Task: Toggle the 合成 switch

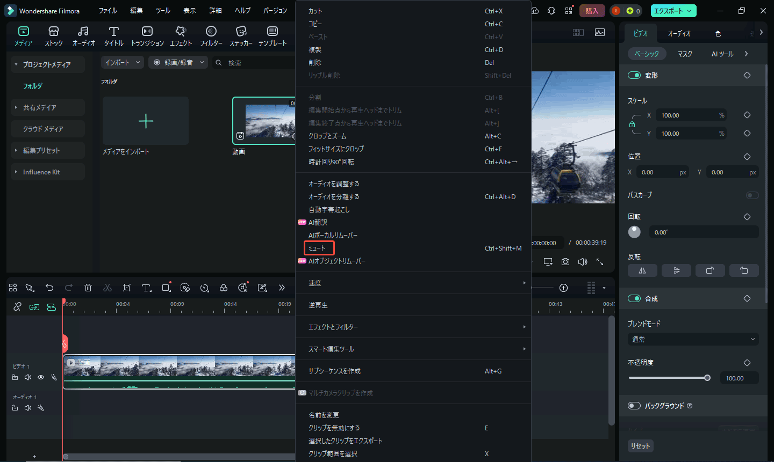Action: [634, 298]
